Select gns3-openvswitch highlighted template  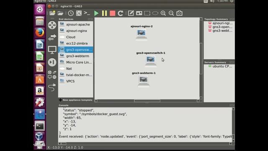75,49
